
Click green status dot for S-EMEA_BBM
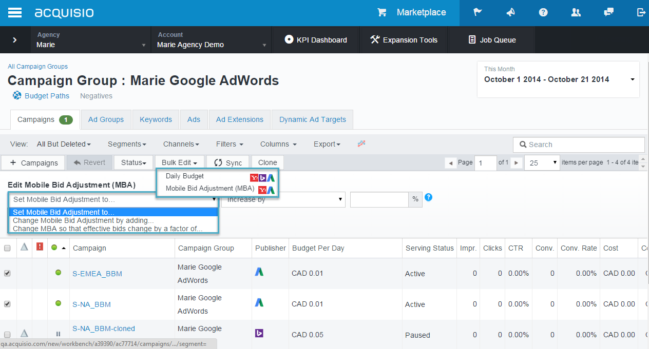click(x=59, y=273)
